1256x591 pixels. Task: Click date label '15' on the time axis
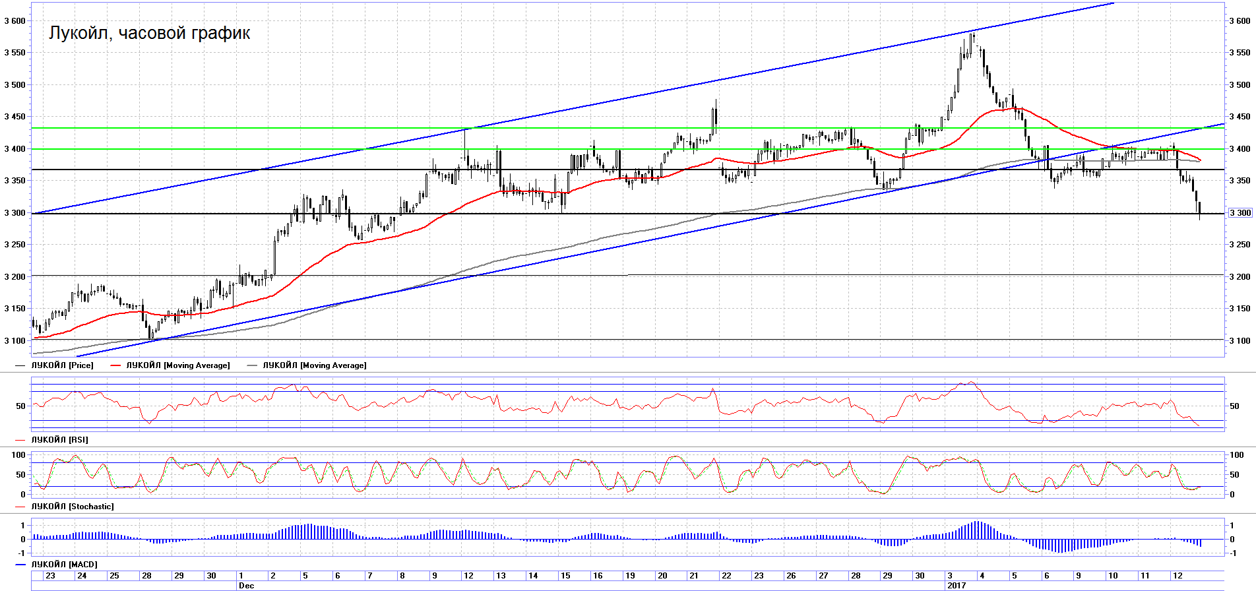(565, 576)
